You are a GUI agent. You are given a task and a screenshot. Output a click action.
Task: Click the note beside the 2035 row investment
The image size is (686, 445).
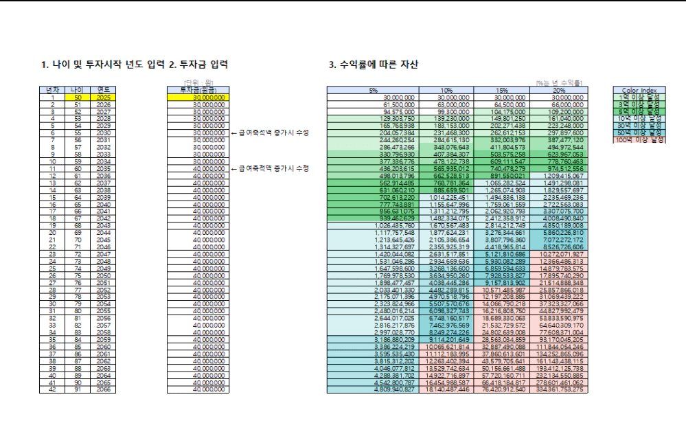pos(270,168)
